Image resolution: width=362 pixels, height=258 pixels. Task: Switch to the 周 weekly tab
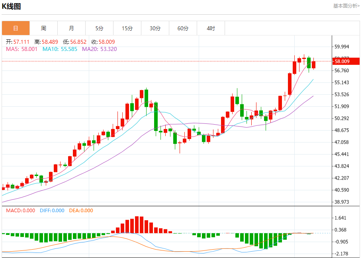43,28
